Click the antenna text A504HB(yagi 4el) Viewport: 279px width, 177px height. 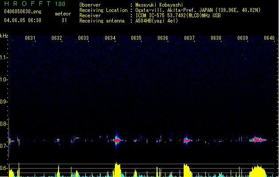157,21
